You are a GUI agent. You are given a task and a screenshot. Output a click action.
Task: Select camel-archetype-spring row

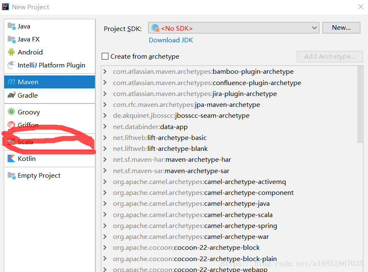229,225
